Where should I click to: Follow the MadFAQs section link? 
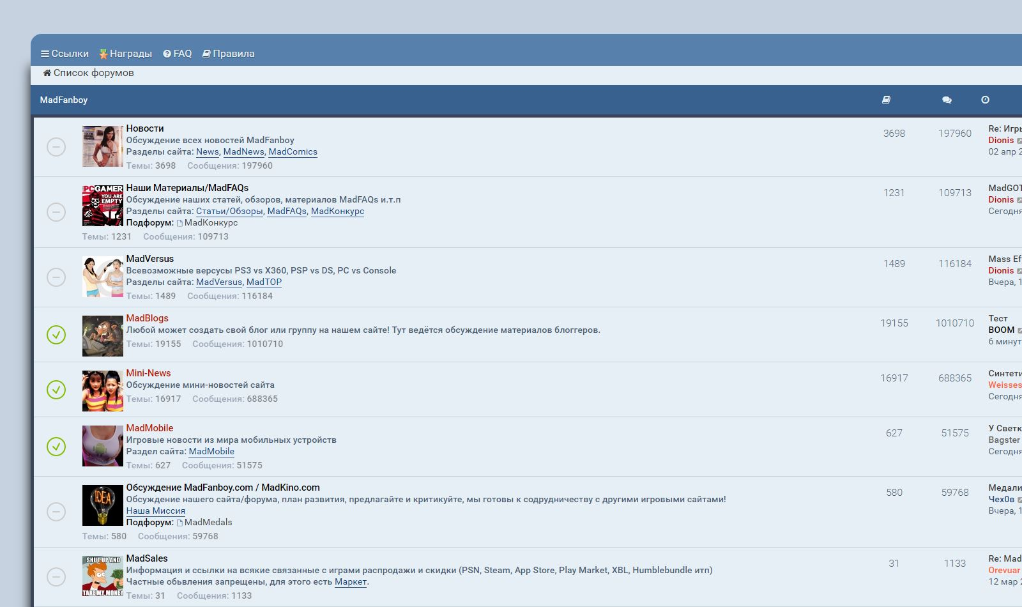pyautogui.click(x=287, y=211)
